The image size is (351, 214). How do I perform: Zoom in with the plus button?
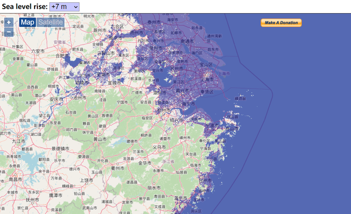tap(9, 22)
